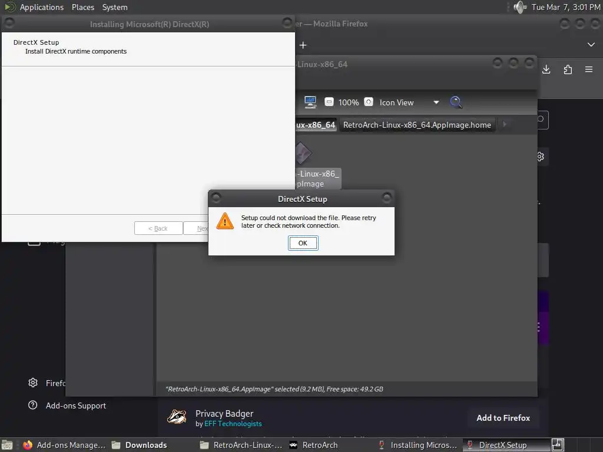Click the breadcrumb forward arrow

coord(505,124)
